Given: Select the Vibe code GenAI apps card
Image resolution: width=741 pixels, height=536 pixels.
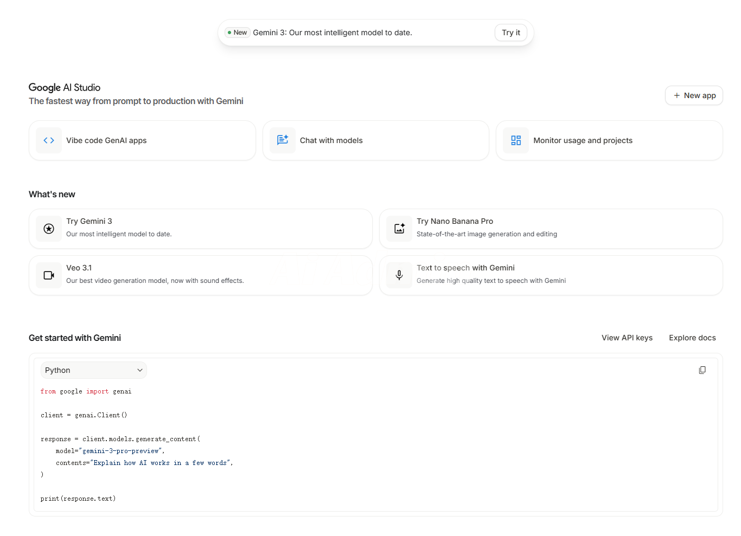Looking at the screenshot, I should pos(142,140).
